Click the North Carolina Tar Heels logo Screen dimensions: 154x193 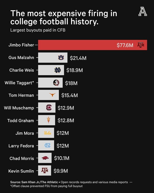(47, 146)
